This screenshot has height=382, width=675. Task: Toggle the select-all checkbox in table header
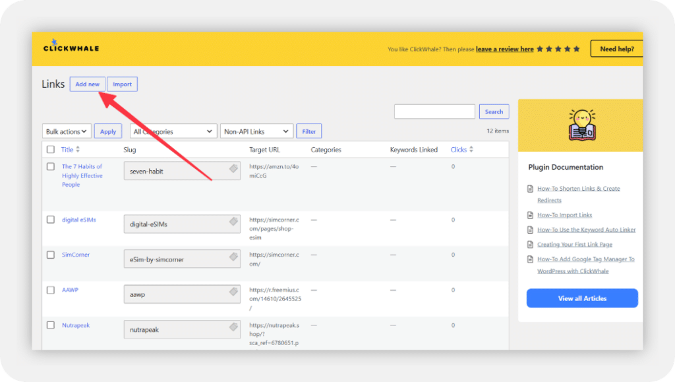tap(51, 150)
